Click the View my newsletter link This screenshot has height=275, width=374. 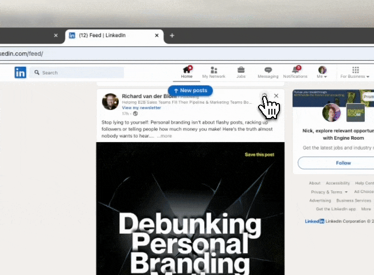point(142,108)
